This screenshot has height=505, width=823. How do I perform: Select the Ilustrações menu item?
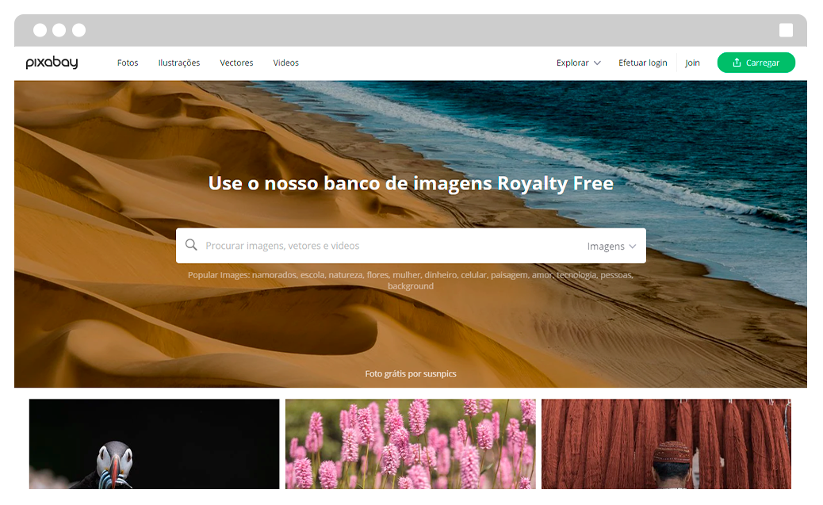click(179, 63)
